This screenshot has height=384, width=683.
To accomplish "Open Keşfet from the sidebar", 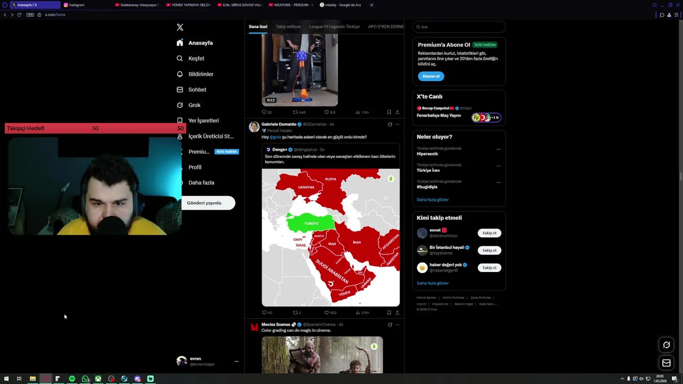I will point(190,58).
